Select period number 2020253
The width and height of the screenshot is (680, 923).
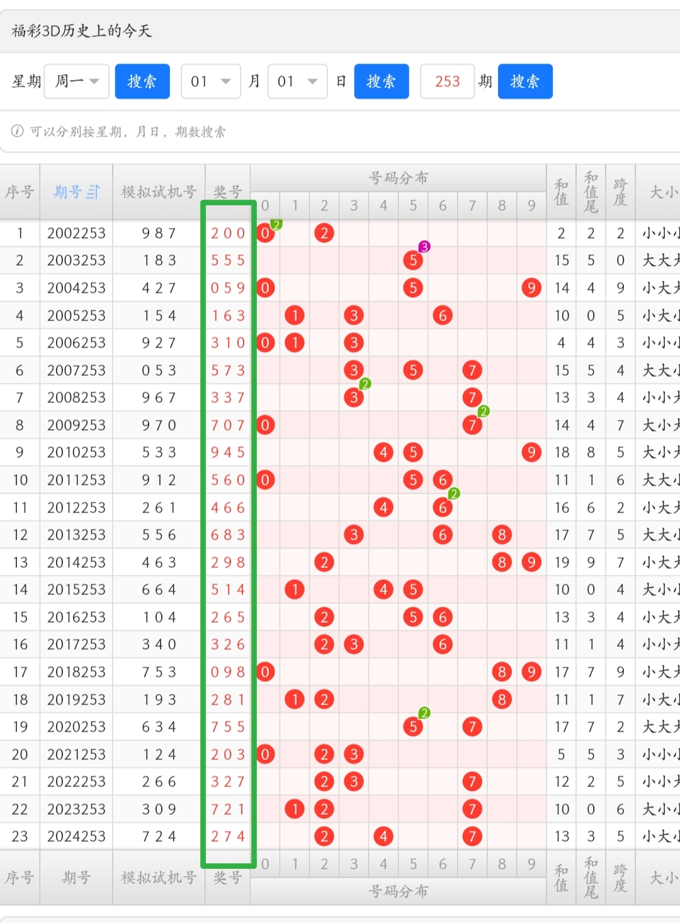76,727
